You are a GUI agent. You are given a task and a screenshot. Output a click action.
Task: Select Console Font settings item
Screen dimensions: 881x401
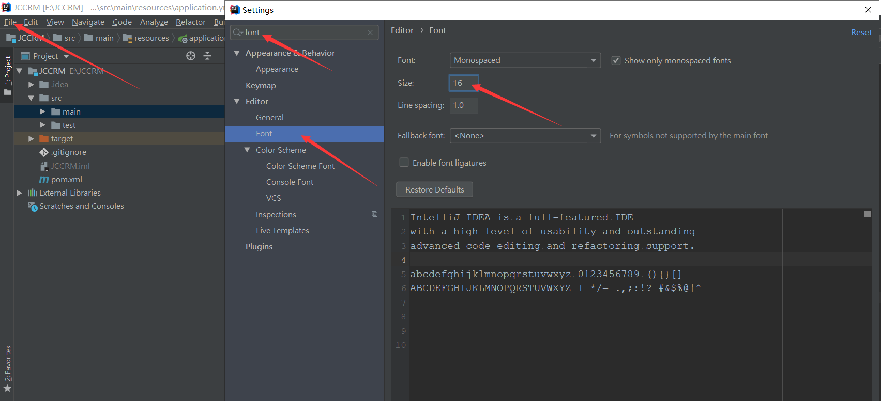coord(290,182)
